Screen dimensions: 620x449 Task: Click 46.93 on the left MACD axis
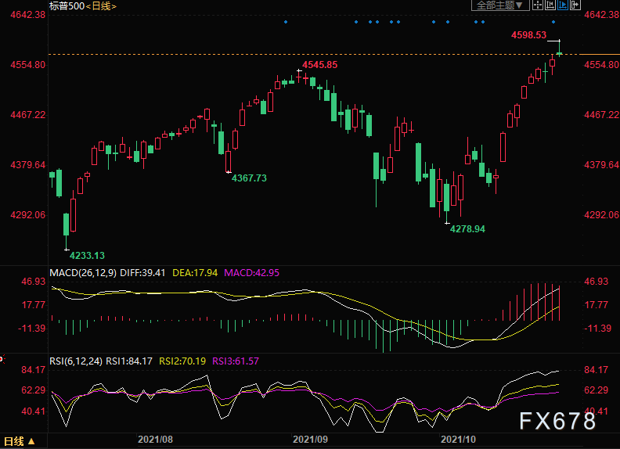tap(33, 282)
